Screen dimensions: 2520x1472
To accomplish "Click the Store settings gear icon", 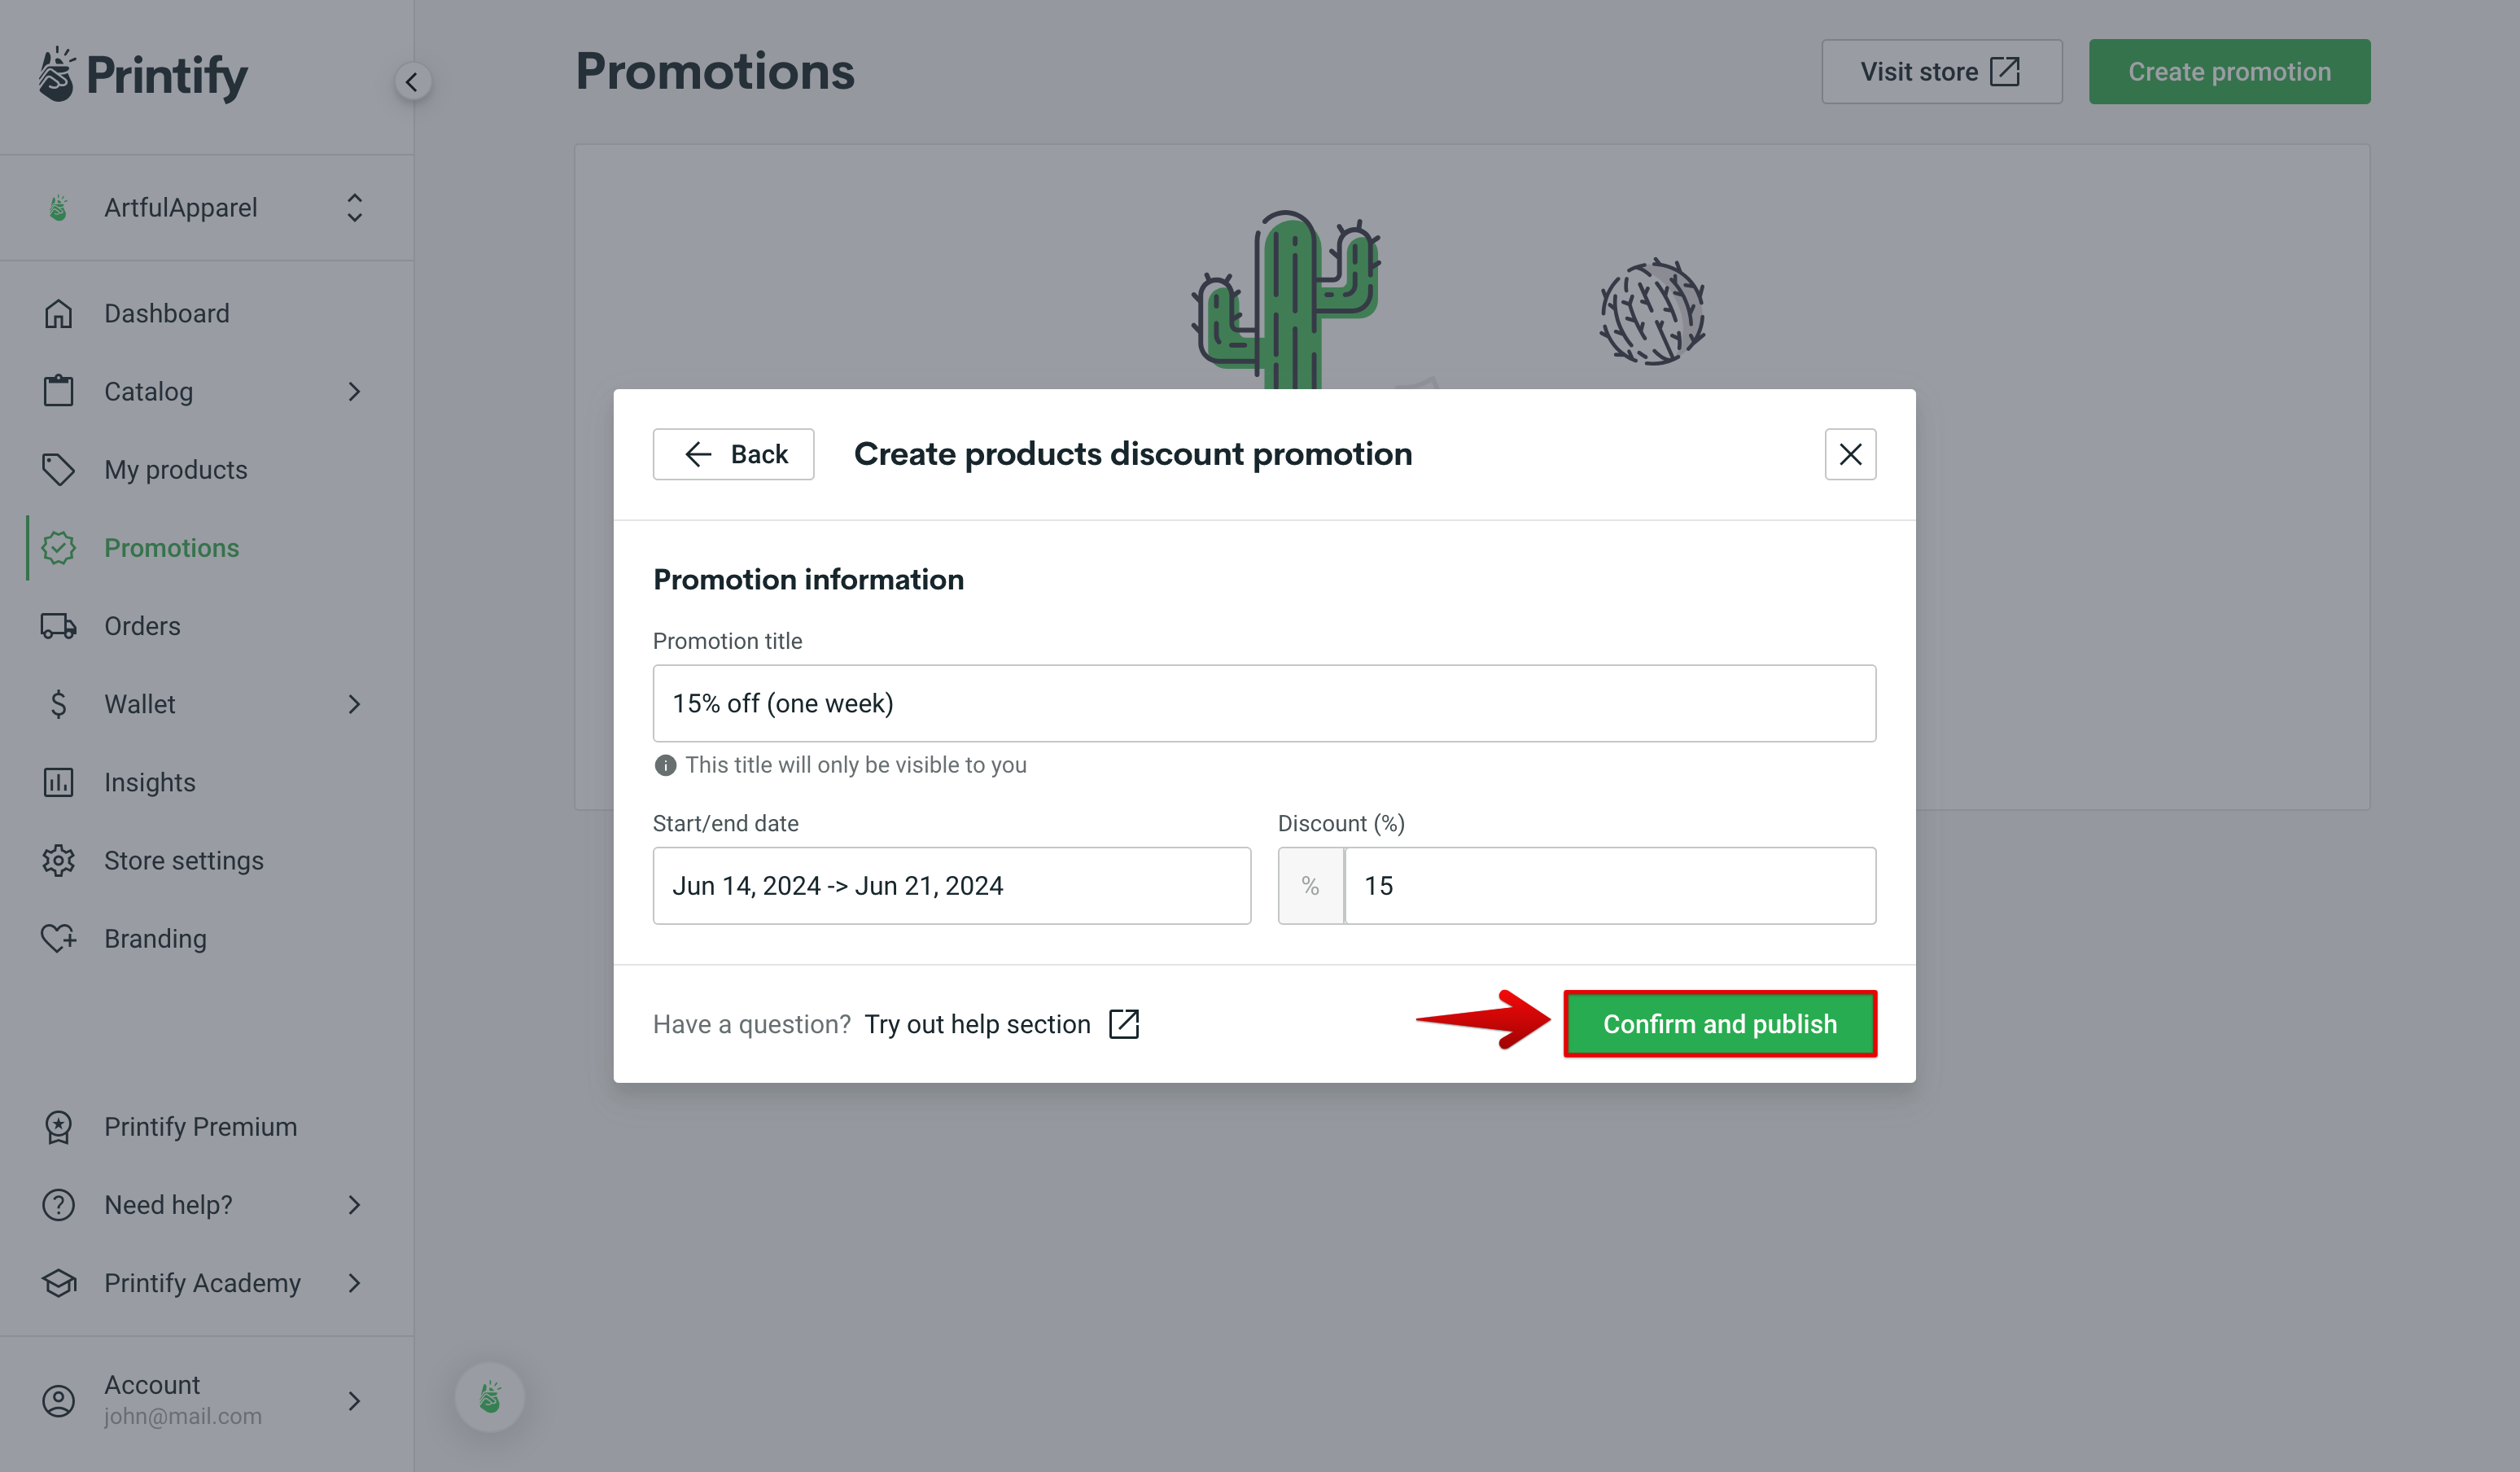I will pyautogui.click(x=58, y=860).
